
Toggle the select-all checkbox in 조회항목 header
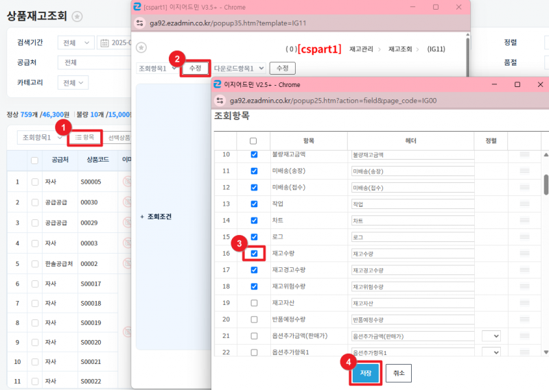253,141
